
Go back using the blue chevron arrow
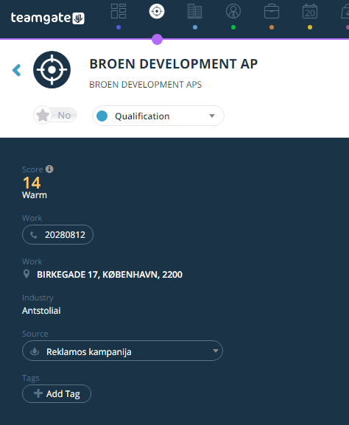16,70
